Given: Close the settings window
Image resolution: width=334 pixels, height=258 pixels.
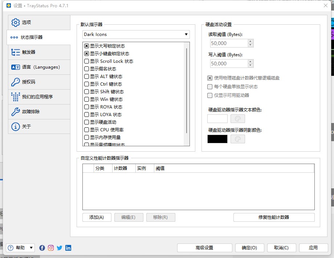Looking at the screenshot, I should [326, 5].
